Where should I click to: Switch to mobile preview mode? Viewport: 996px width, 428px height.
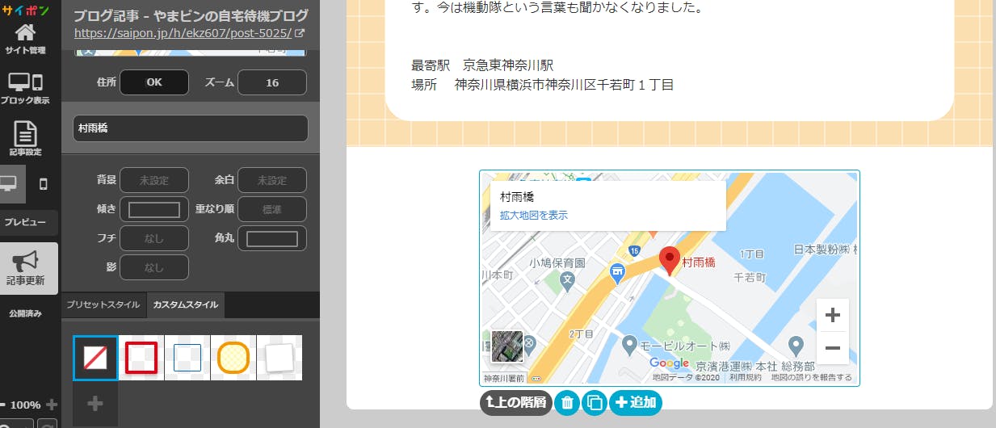pyautogui.click(x=44, y=184)
